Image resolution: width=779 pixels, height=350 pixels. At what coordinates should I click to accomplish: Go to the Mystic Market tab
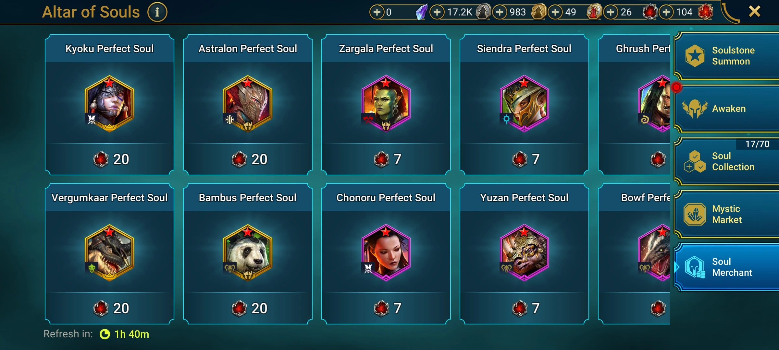tap(726, 214)
